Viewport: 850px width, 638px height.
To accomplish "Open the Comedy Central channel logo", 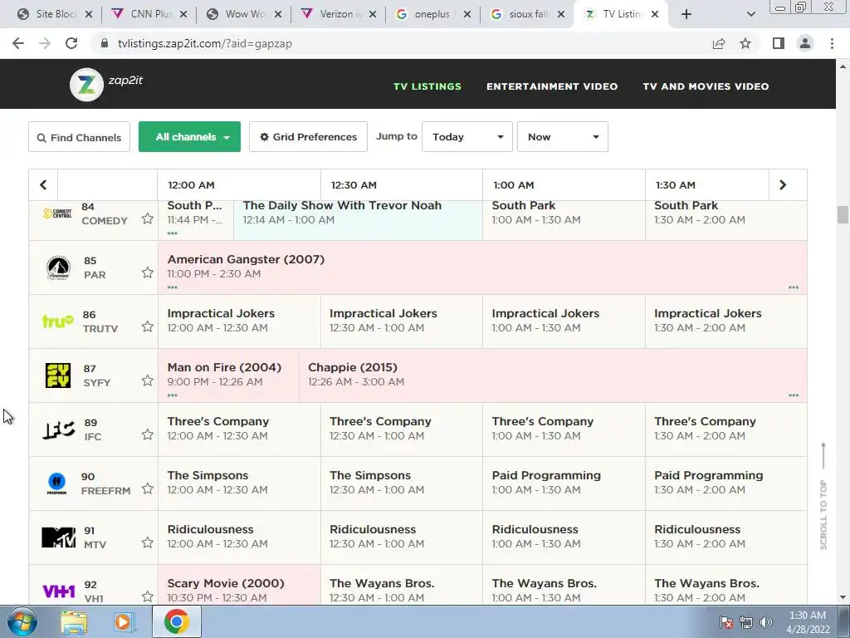I will [x=57, y=213].
